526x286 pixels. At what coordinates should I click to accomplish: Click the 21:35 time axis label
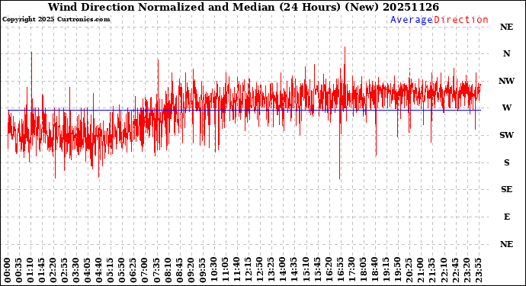pos(431,270)
